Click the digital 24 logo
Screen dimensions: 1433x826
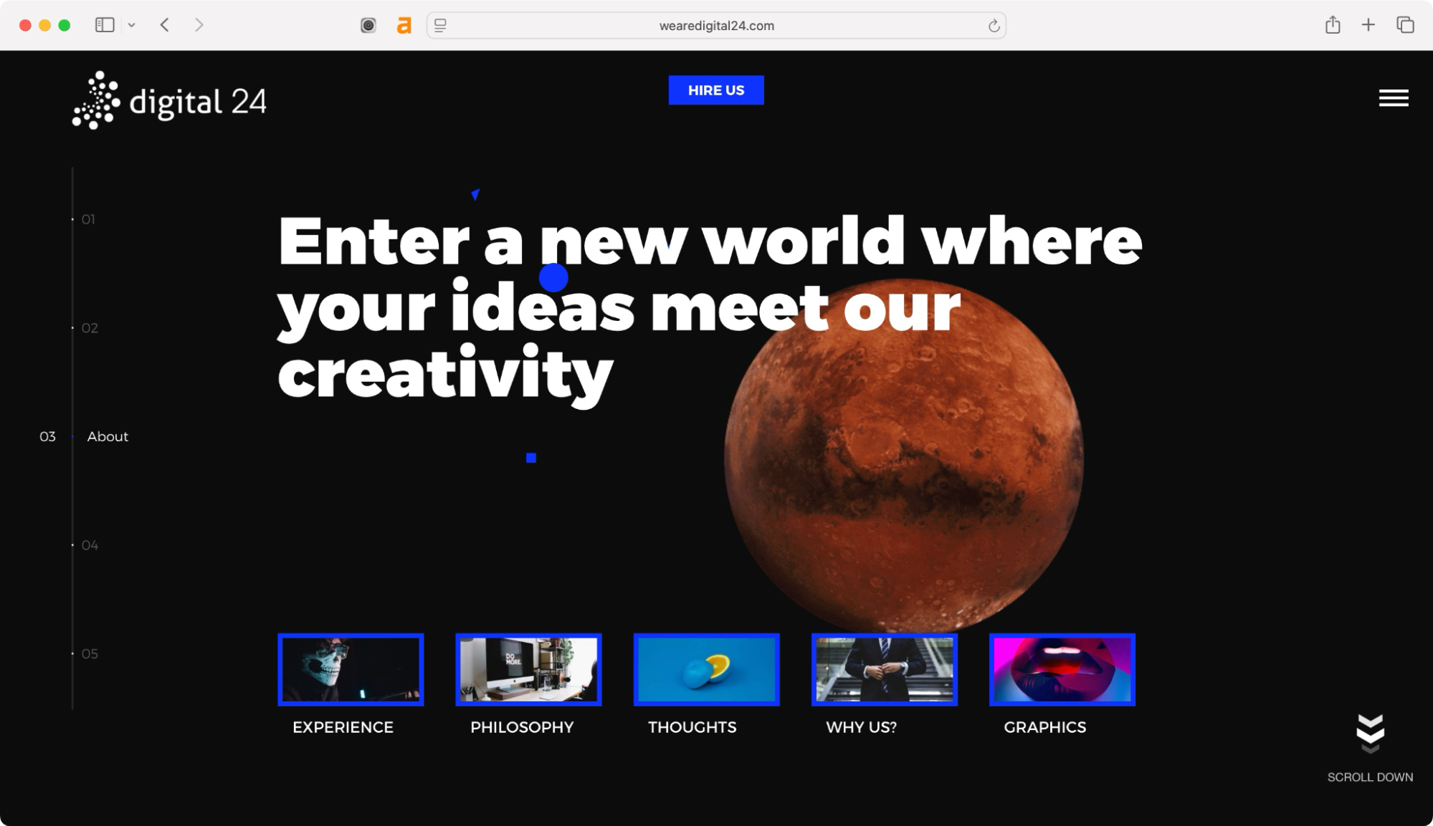pos(170,100)
